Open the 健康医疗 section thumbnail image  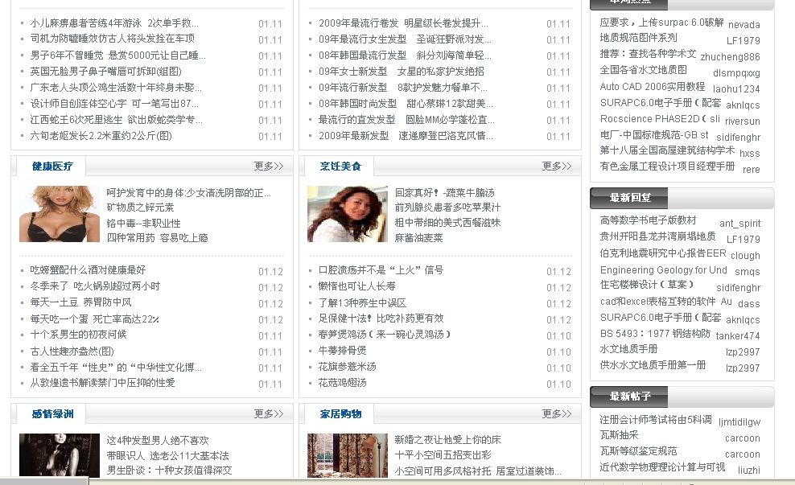pos(48,214)
